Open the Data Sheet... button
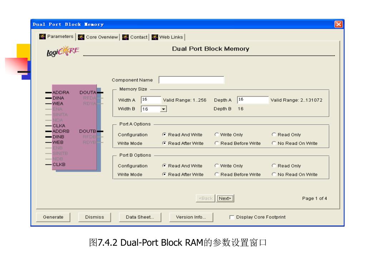The image size is (366, 274). point(140,217)
